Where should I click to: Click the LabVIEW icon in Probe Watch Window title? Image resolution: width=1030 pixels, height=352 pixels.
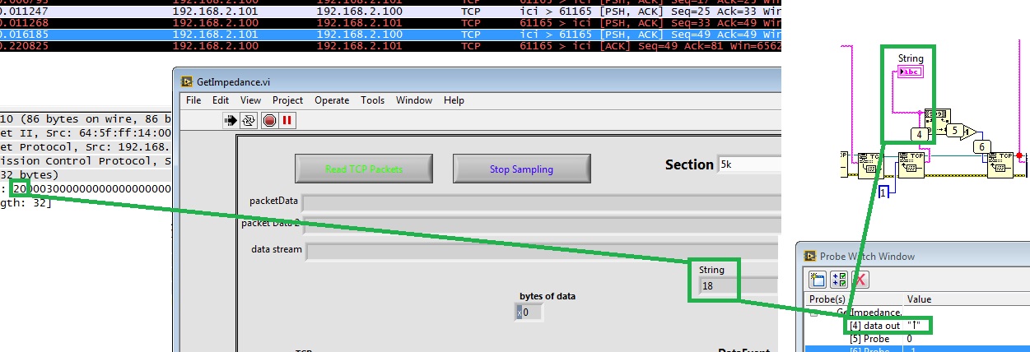810,256
